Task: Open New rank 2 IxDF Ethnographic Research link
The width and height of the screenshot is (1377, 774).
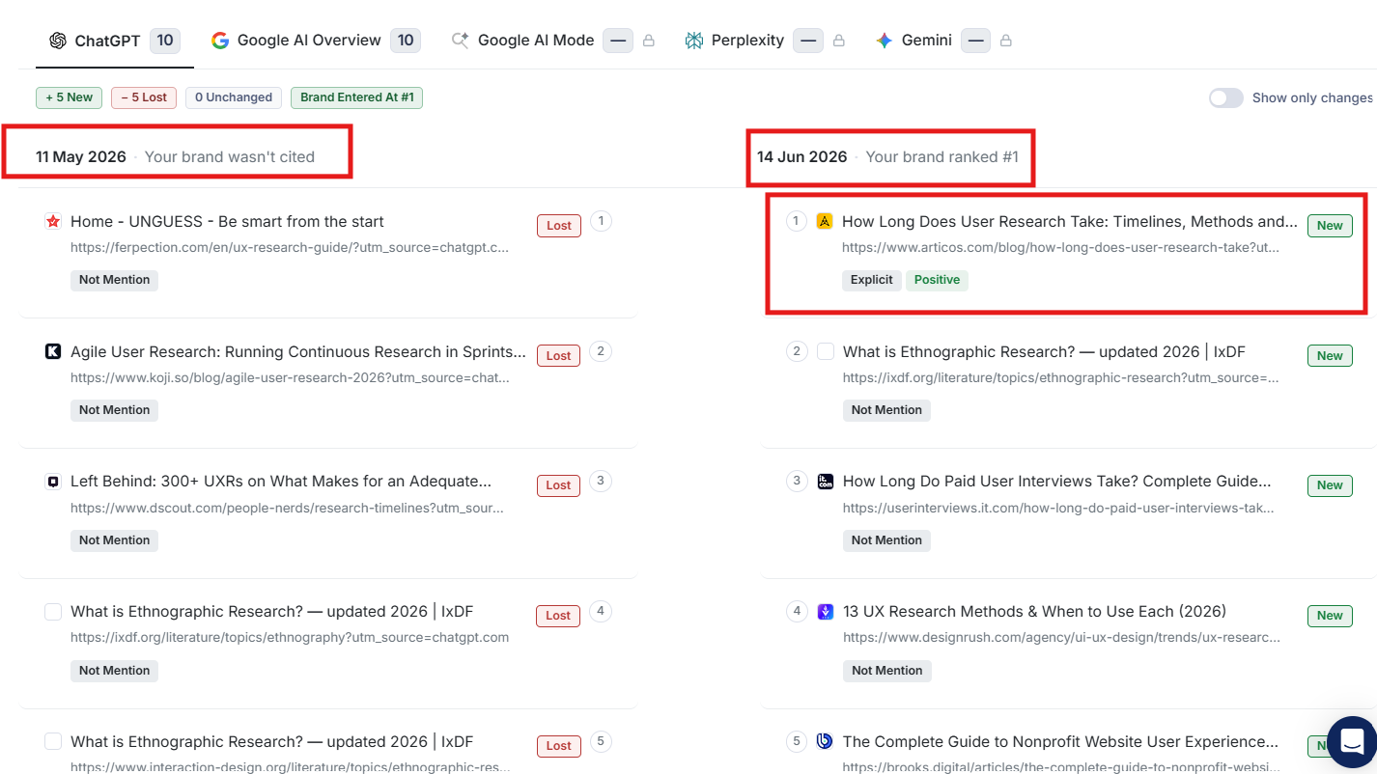Action: pos(1044,352)
